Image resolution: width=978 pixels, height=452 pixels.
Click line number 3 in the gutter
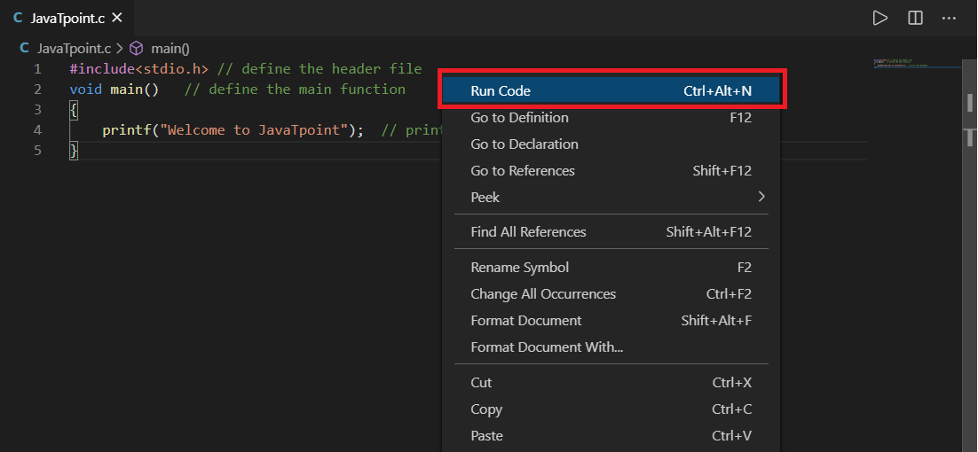(x=38, y=110)
